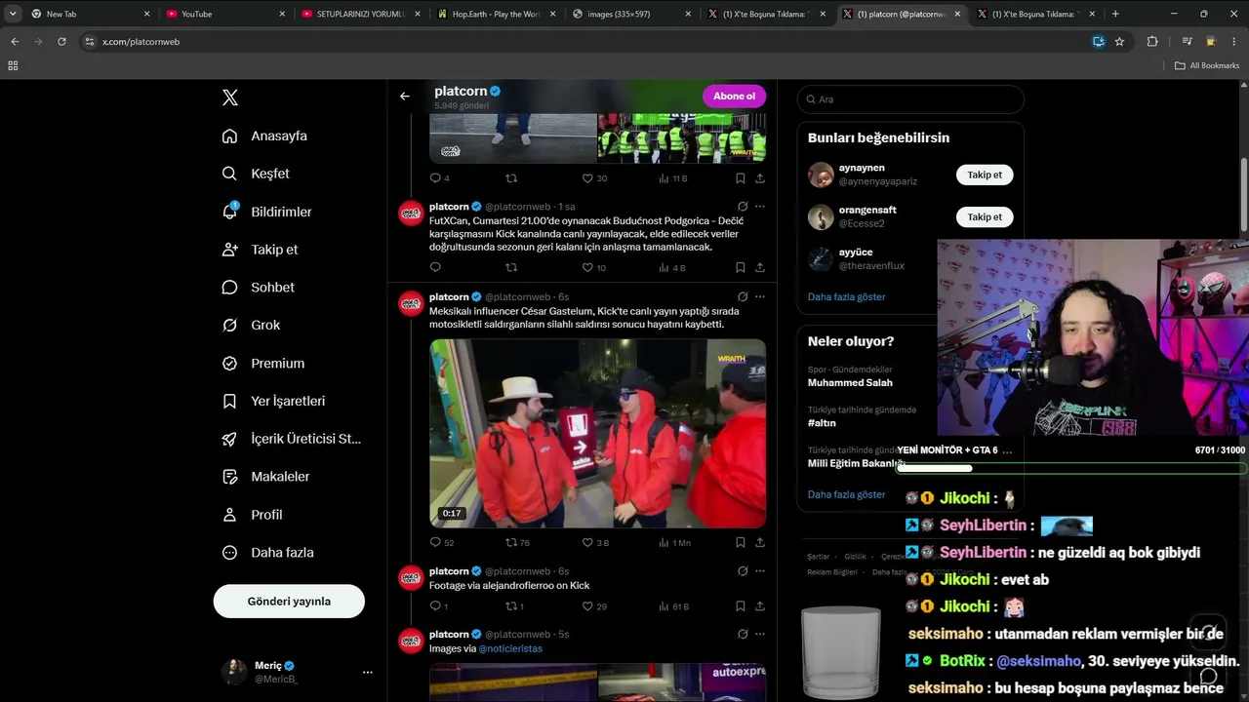Open the Muhammed Salah trending topic
This screenshot has width=1249, height=702.
pyautogui.click(x=850, y=382)
